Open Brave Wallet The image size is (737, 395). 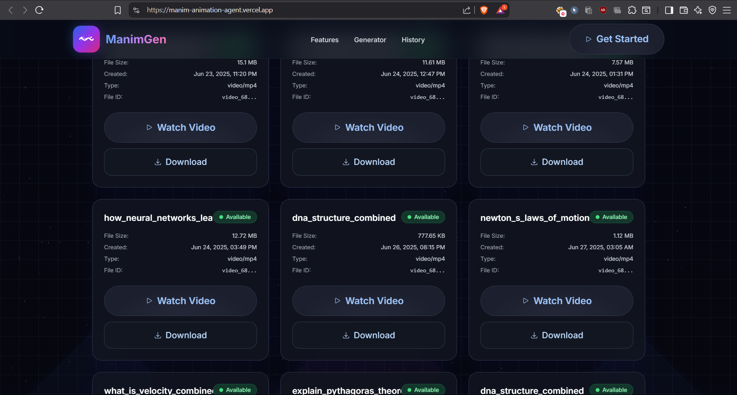[684, 10]
